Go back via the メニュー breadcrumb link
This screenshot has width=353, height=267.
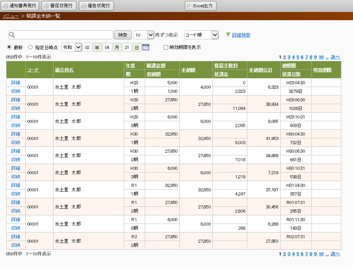pos(11,16)
